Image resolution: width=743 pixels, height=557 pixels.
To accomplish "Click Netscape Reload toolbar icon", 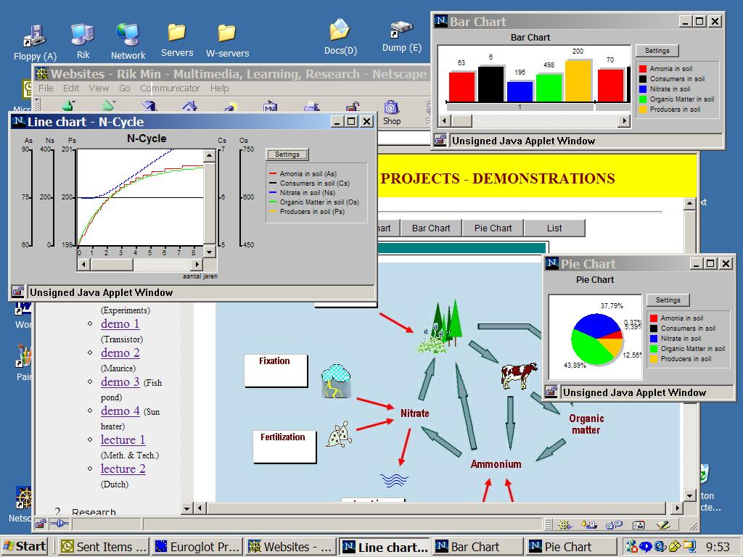I will [x=149, y=106].
